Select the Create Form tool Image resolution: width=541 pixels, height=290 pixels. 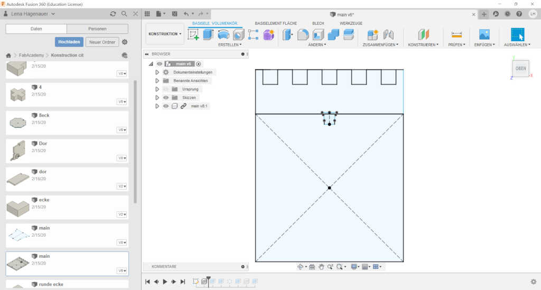[268, 35]
